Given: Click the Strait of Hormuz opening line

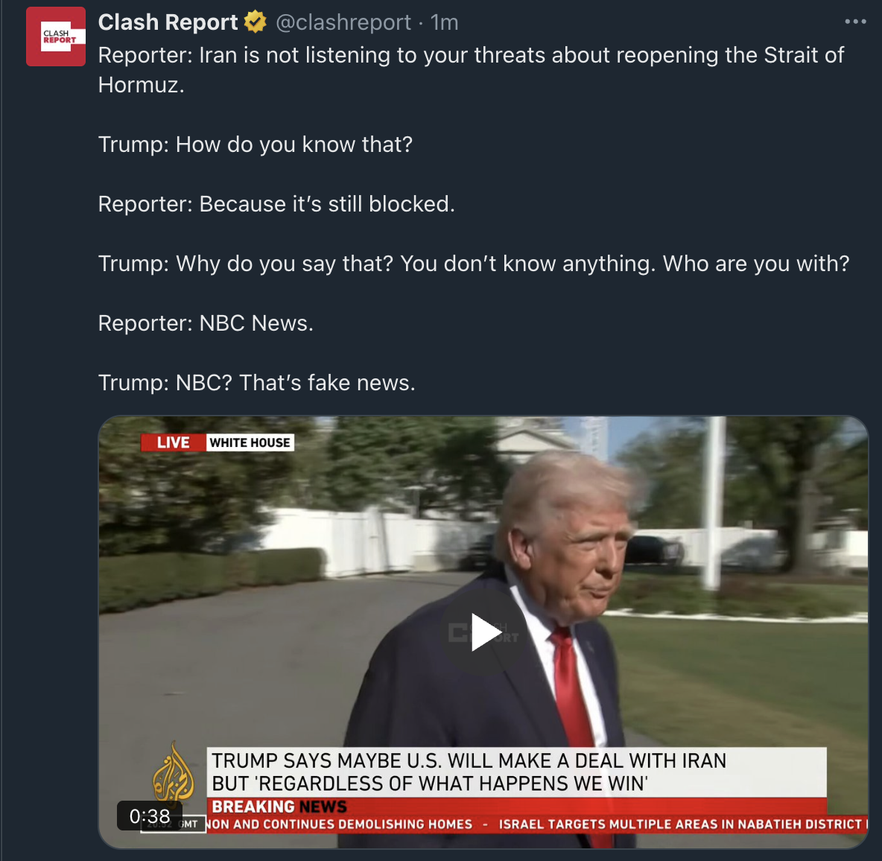Looking at the screenshot, I should click(x=471, y=70).
